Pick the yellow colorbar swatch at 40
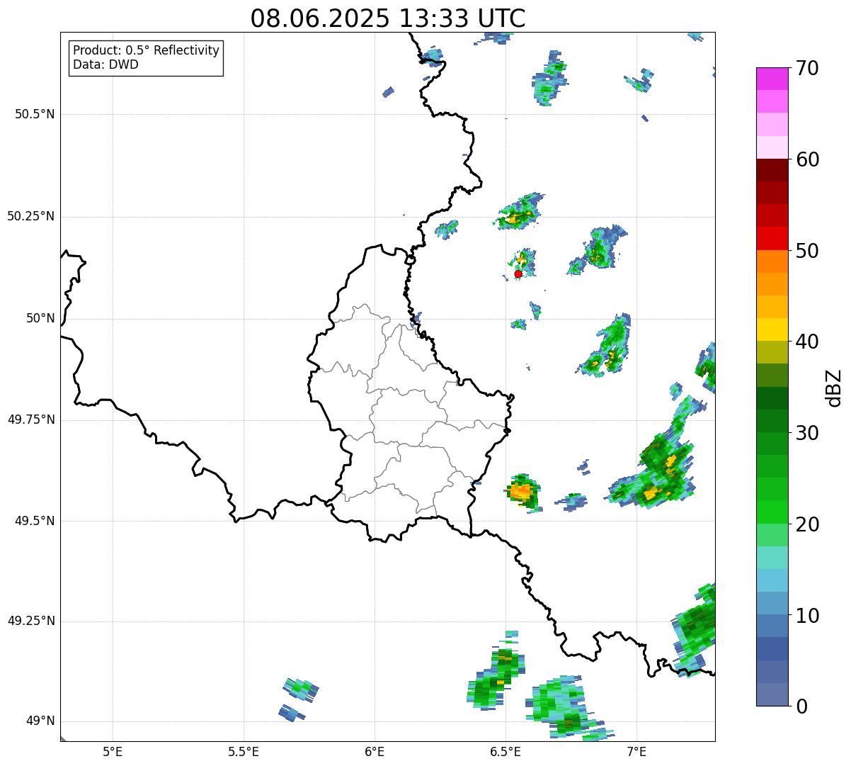Screen dimensions: 851x766 (x=772, y=330)
